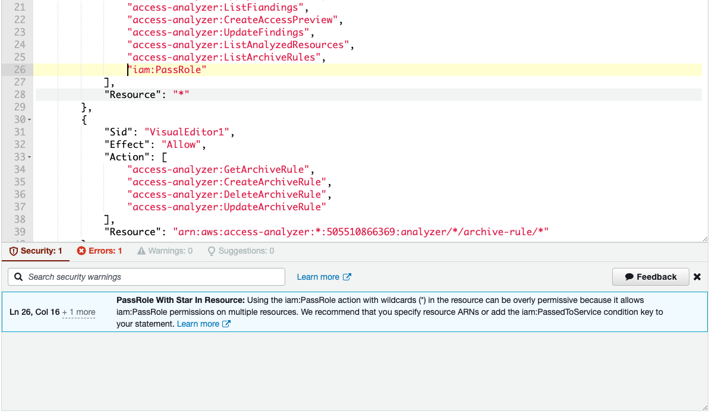712x414 pixels.
Task: Click line number 26 in gutter
Action: 19,69
